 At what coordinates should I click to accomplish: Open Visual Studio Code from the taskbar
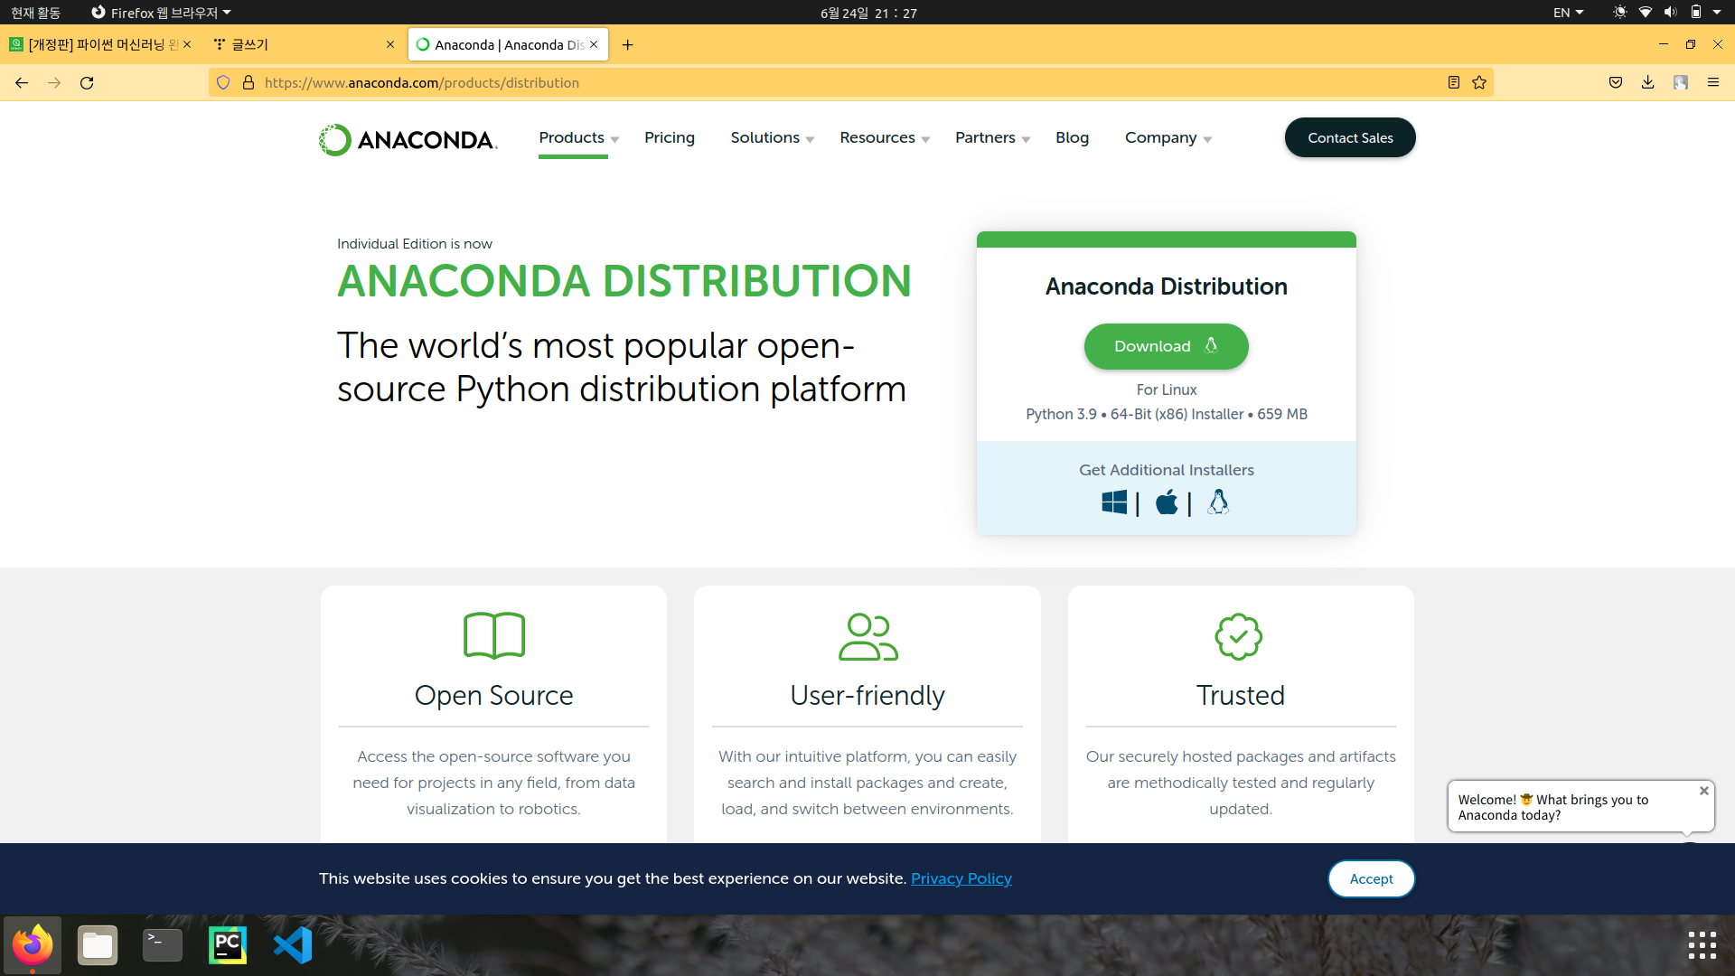tap(292, 944)
